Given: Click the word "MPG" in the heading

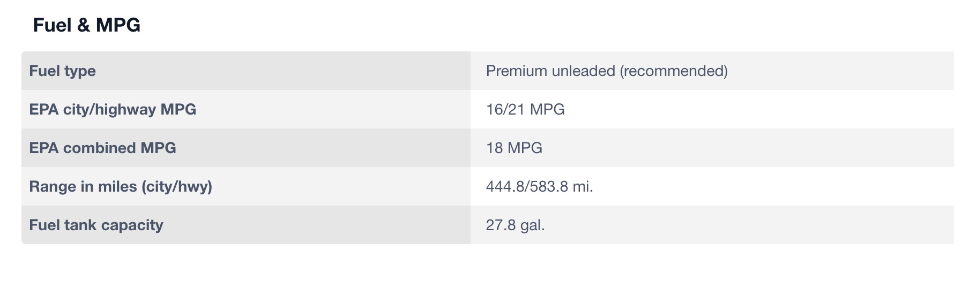Looking at the screenshot, I should click(118, 25).
